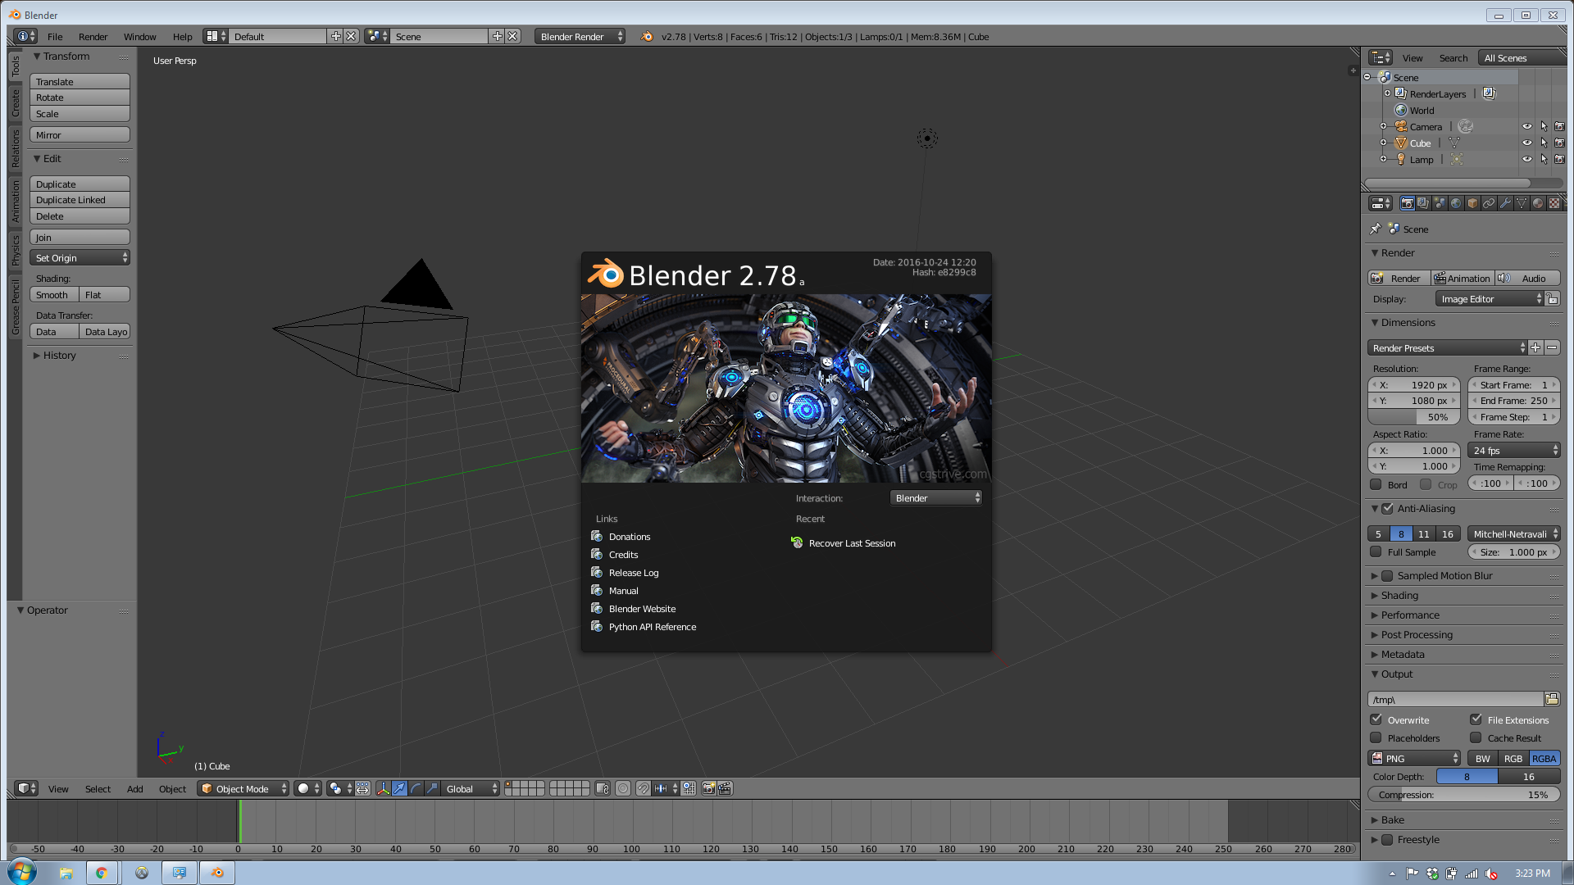Open the Blender Render engine dropdown
The image size is (1574, 885).
point(580,36)
